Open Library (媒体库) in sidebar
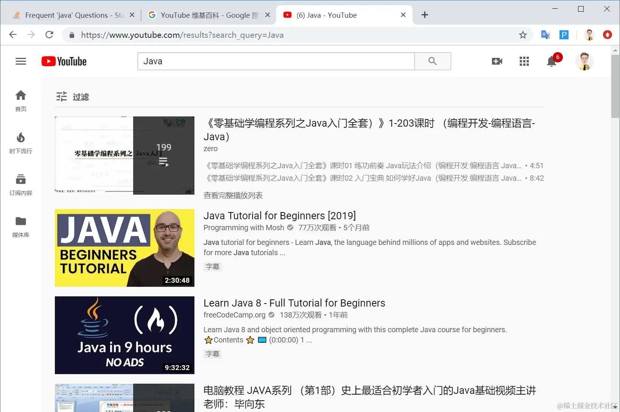The image size is (620, 412). click(21, 226)
